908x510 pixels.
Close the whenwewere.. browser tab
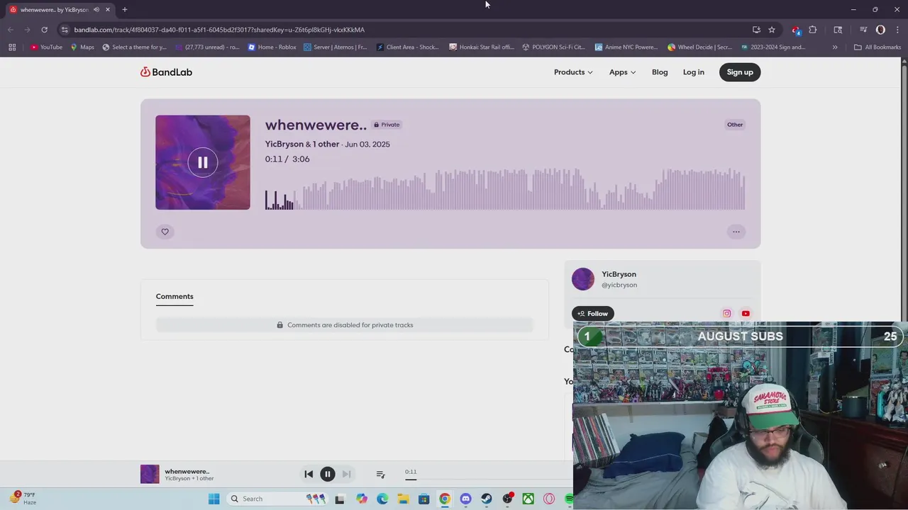[108, 10]
